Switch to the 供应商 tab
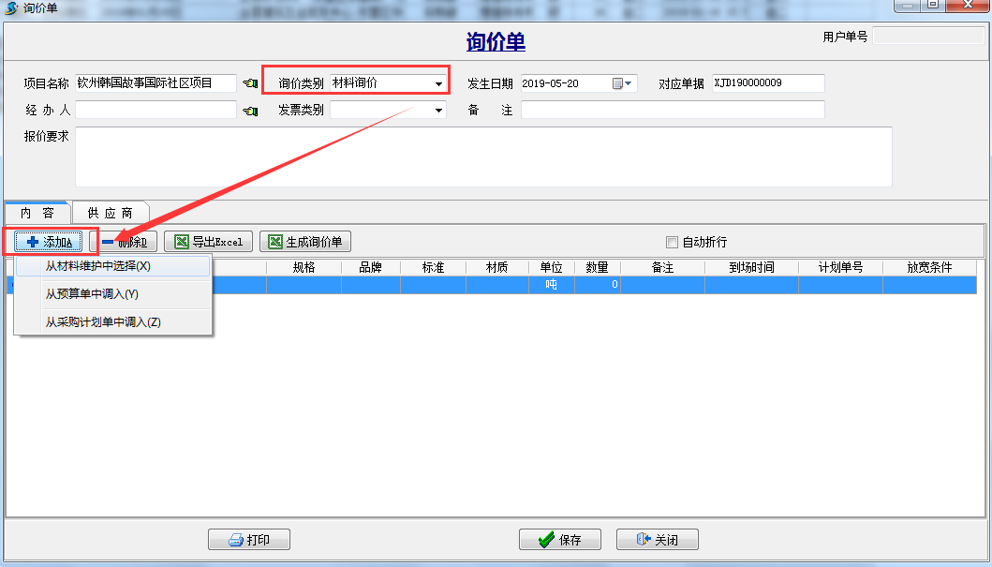The height and width of the screenshot is (567, 992). click(x=110, y=213)
